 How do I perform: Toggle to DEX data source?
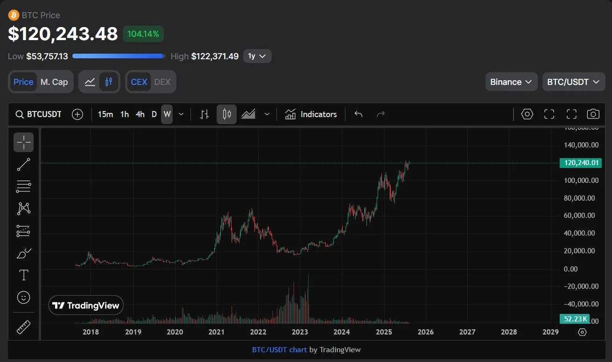pos(162,82)
